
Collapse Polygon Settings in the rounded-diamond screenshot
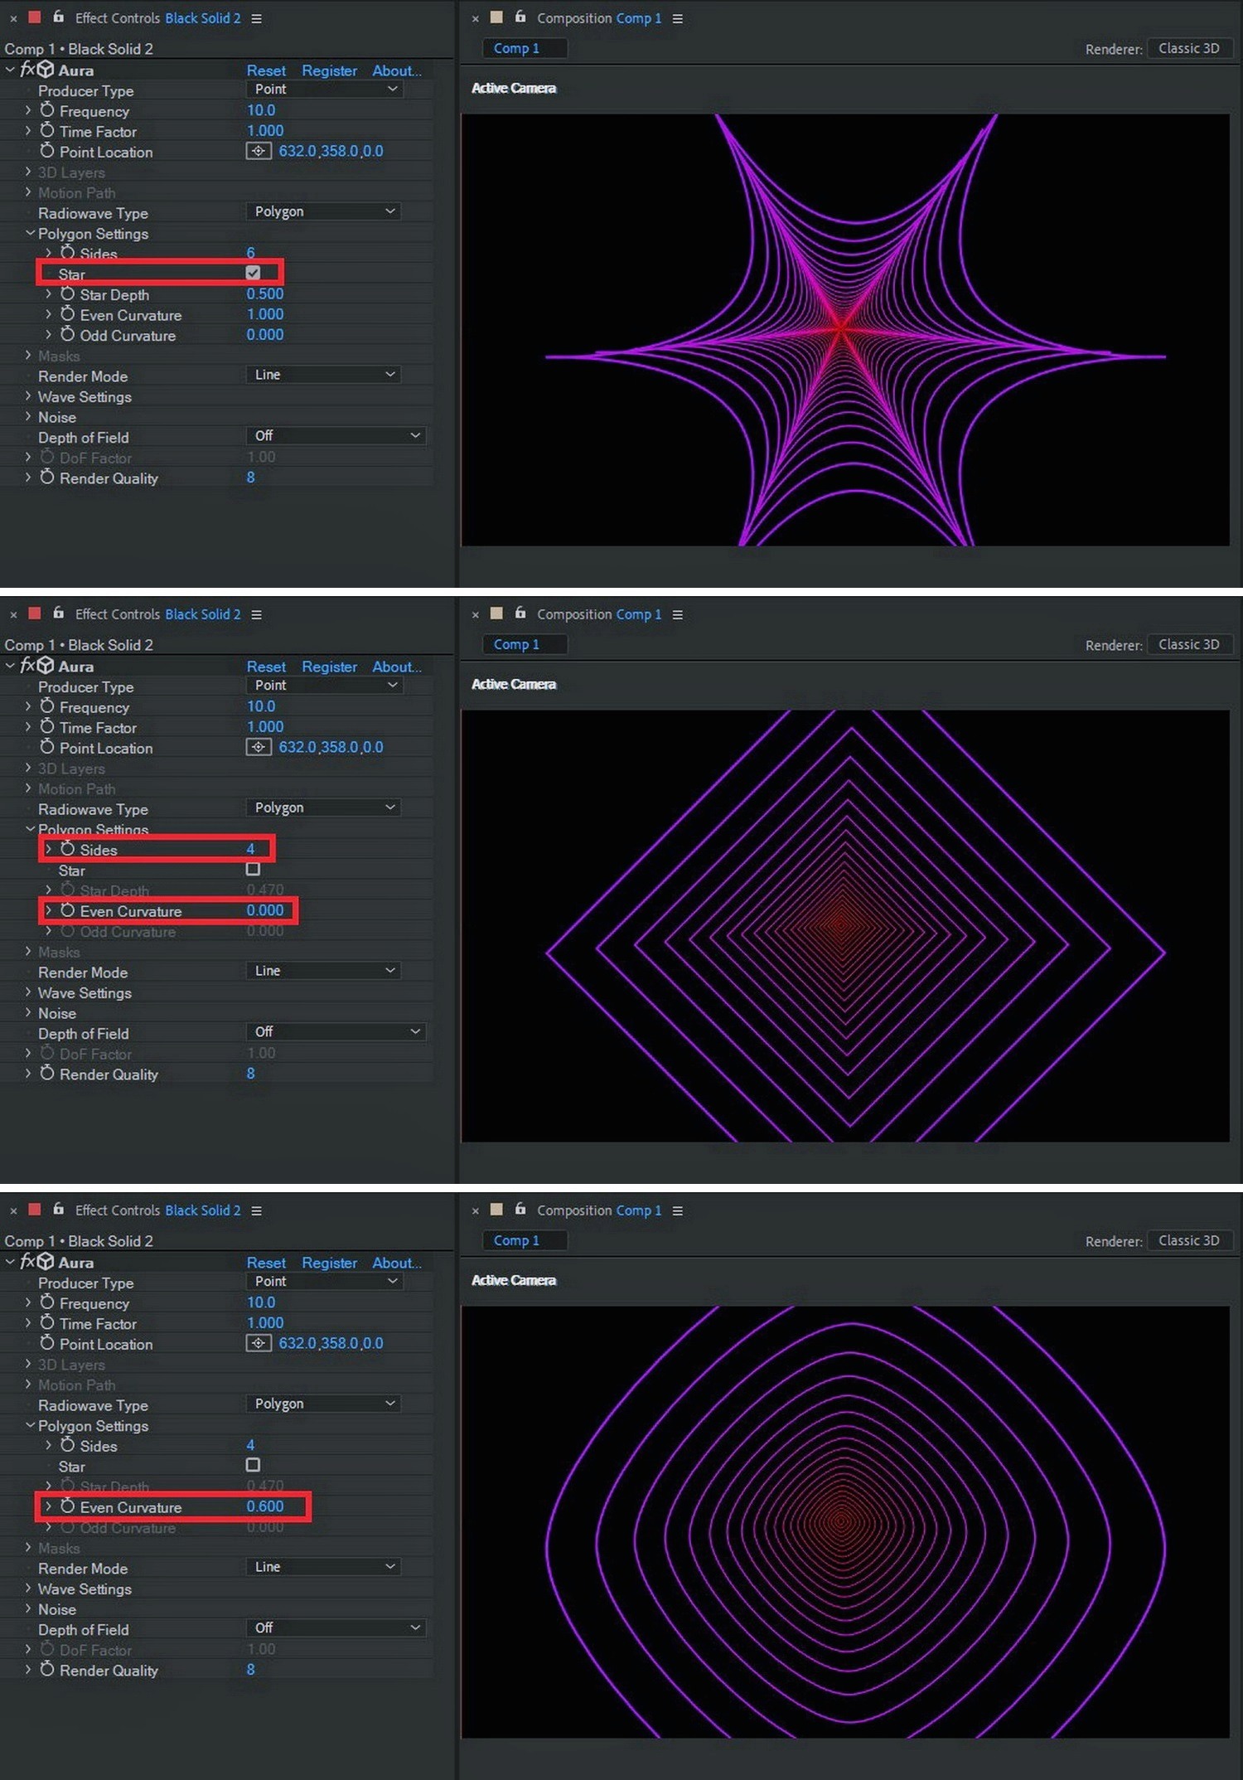click(30, 1425)
